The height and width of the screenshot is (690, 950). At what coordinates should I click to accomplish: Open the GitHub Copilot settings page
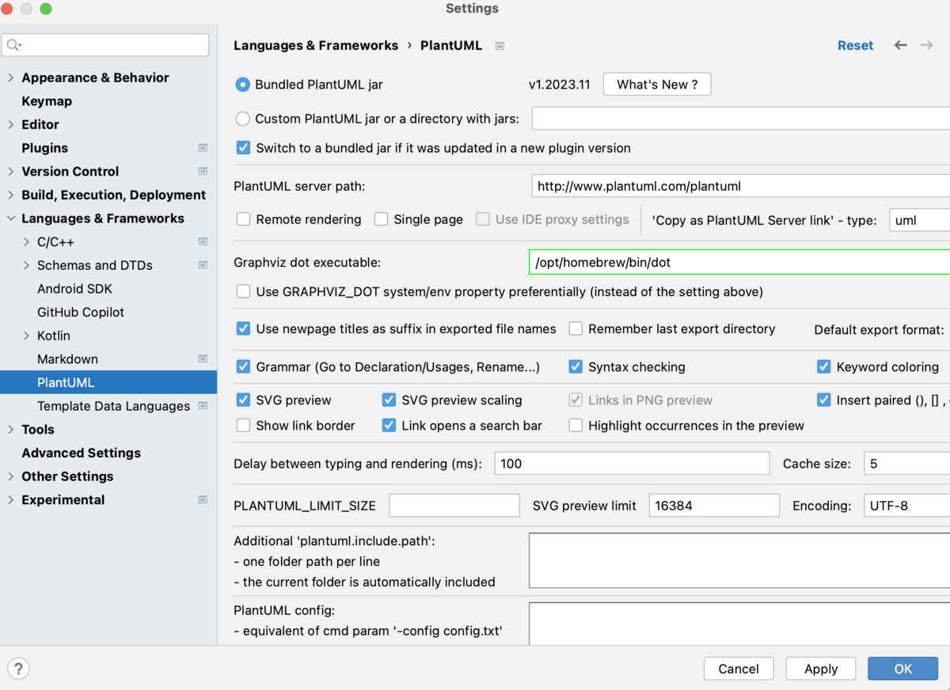(81, 312)
